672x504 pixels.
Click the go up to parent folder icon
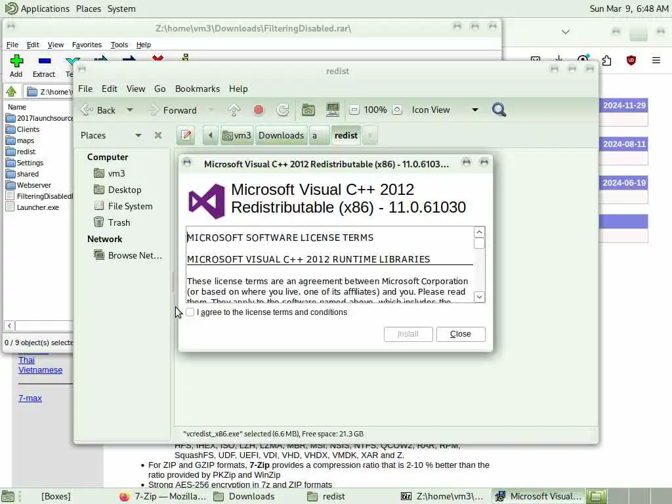(x=234, y=110)
